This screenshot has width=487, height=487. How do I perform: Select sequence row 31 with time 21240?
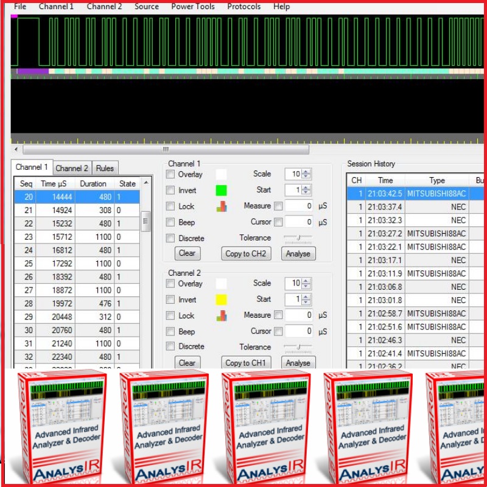[77, 343]
